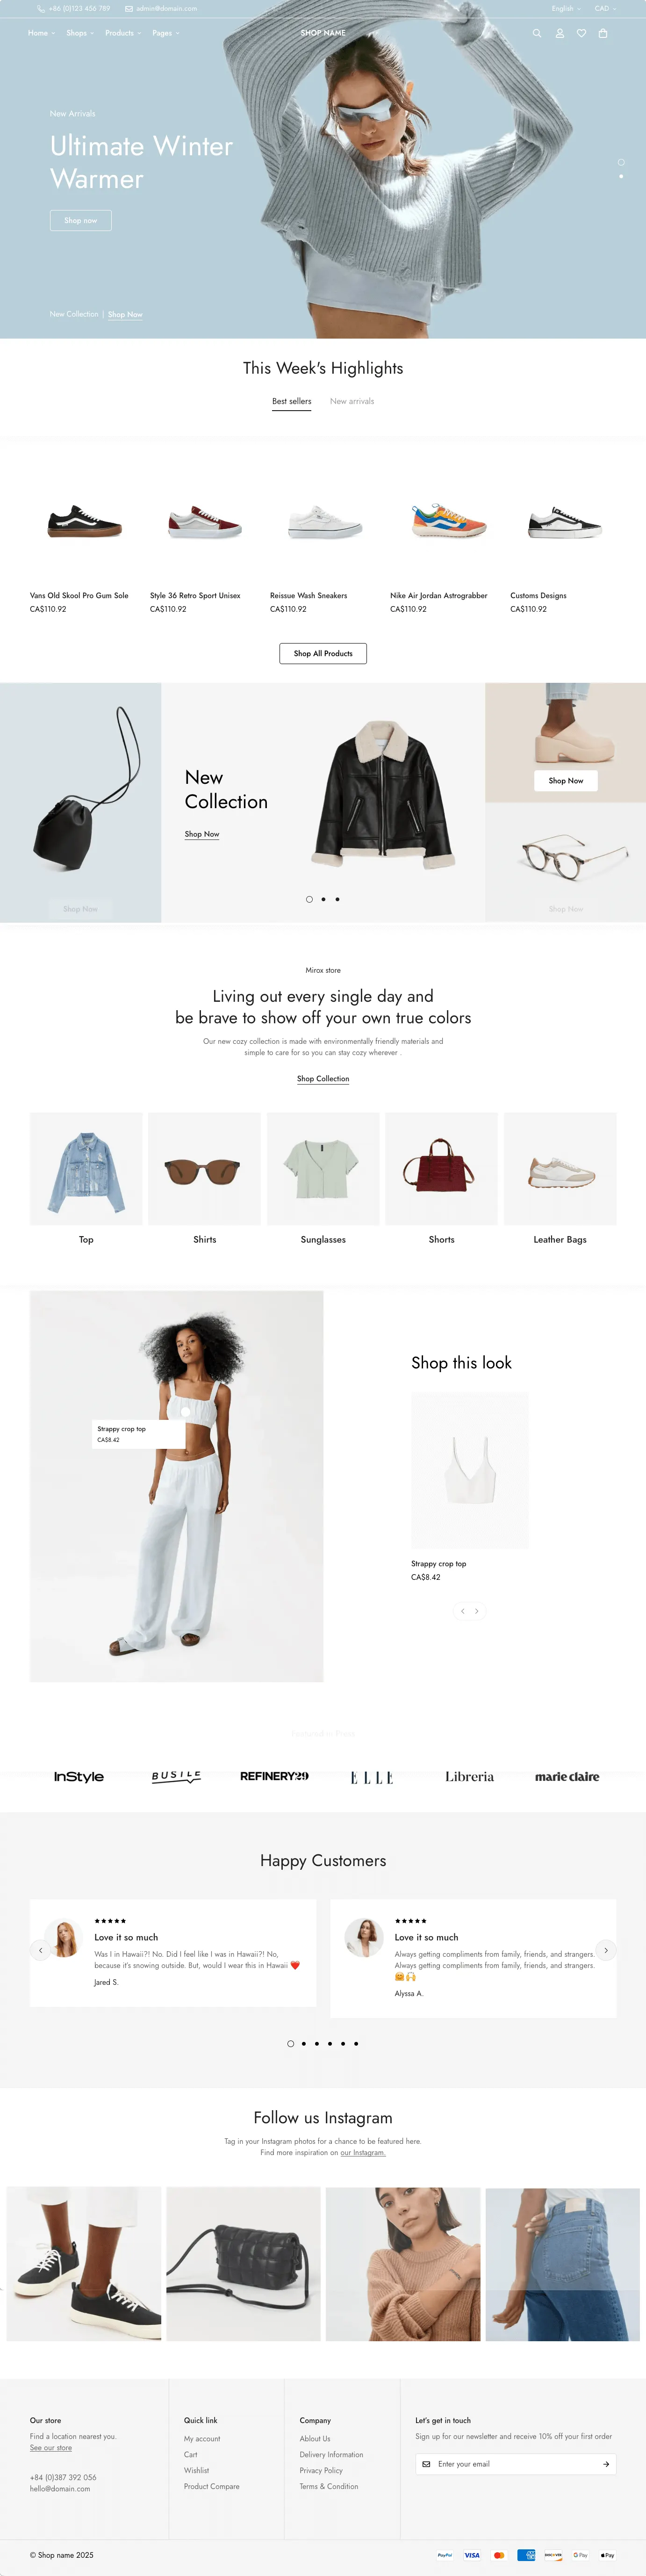This screenshot has height=2576, width=646.
Task: Select third New Collection carousel dot
Action: coord(337,899)
